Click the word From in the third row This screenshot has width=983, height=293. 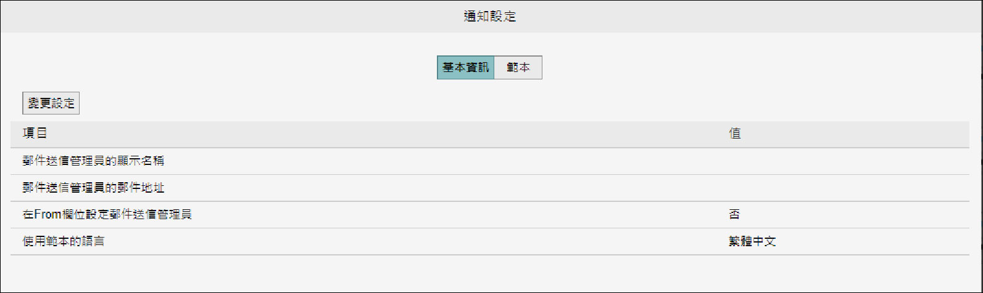coord(47,215)
